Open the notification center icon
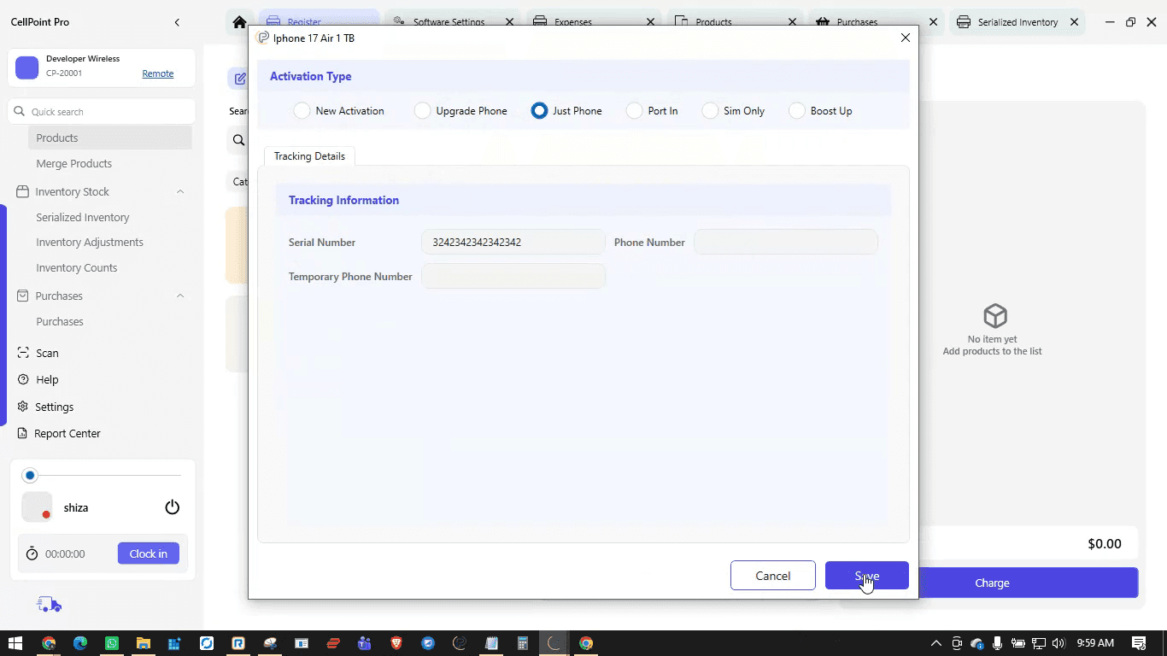 (1139, 643)
